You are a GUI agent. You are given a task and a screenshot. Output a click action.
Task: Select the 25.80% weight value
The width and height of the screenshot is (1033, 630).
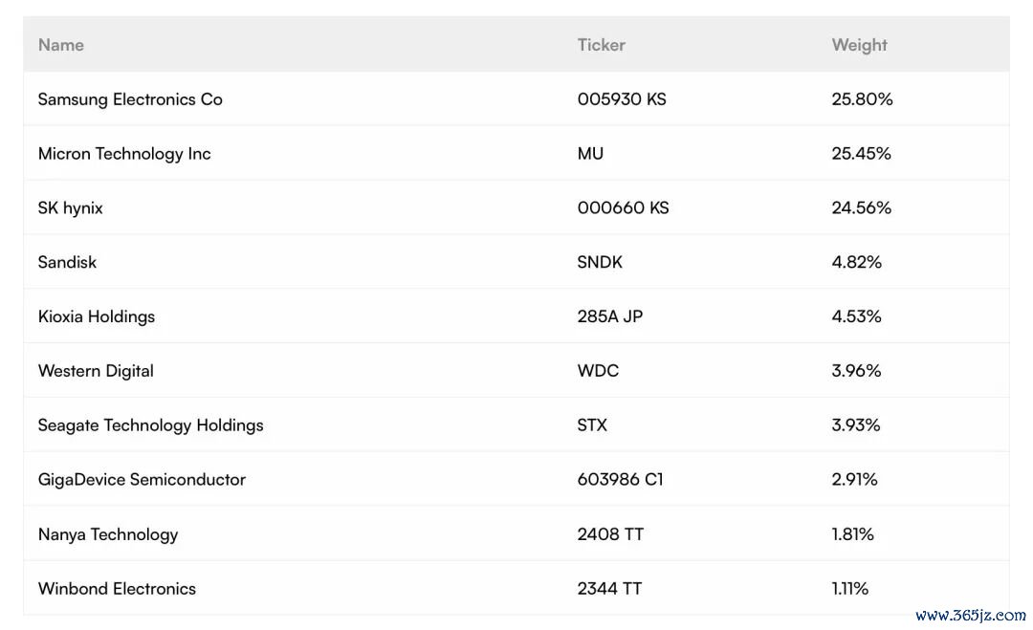(x=862, y=99)
